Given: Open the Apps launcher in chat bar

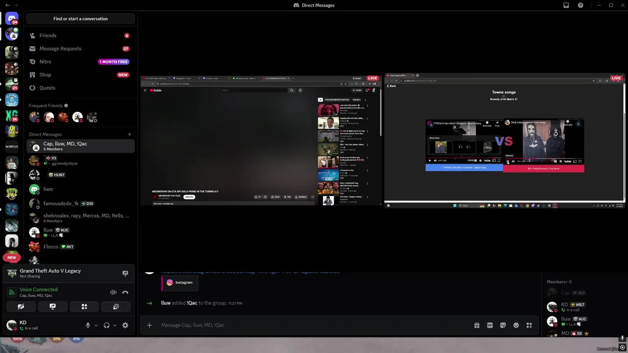Looking at the screenshot, I should 529,325.
